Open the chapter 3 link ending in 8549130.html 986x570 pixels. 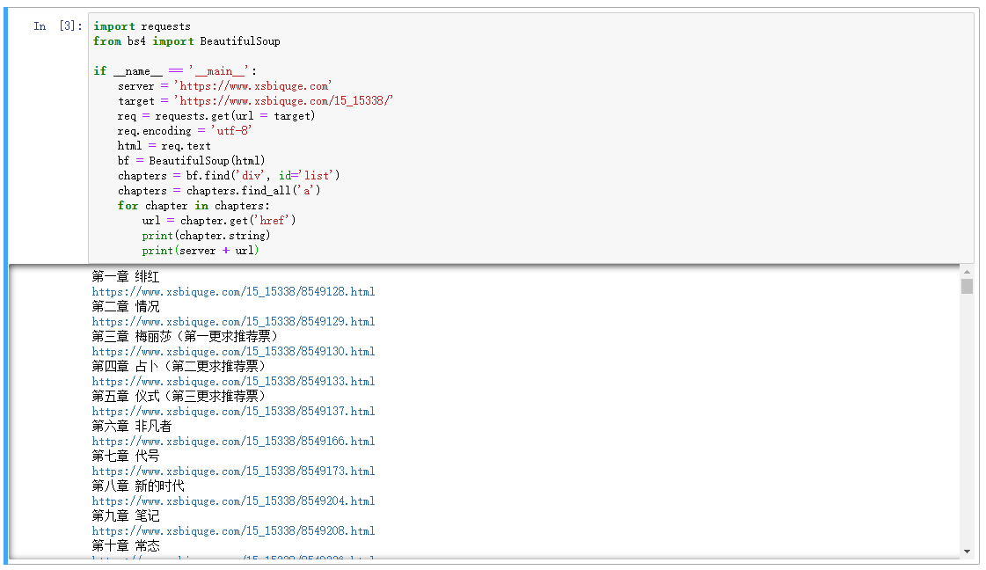[233, 351]
